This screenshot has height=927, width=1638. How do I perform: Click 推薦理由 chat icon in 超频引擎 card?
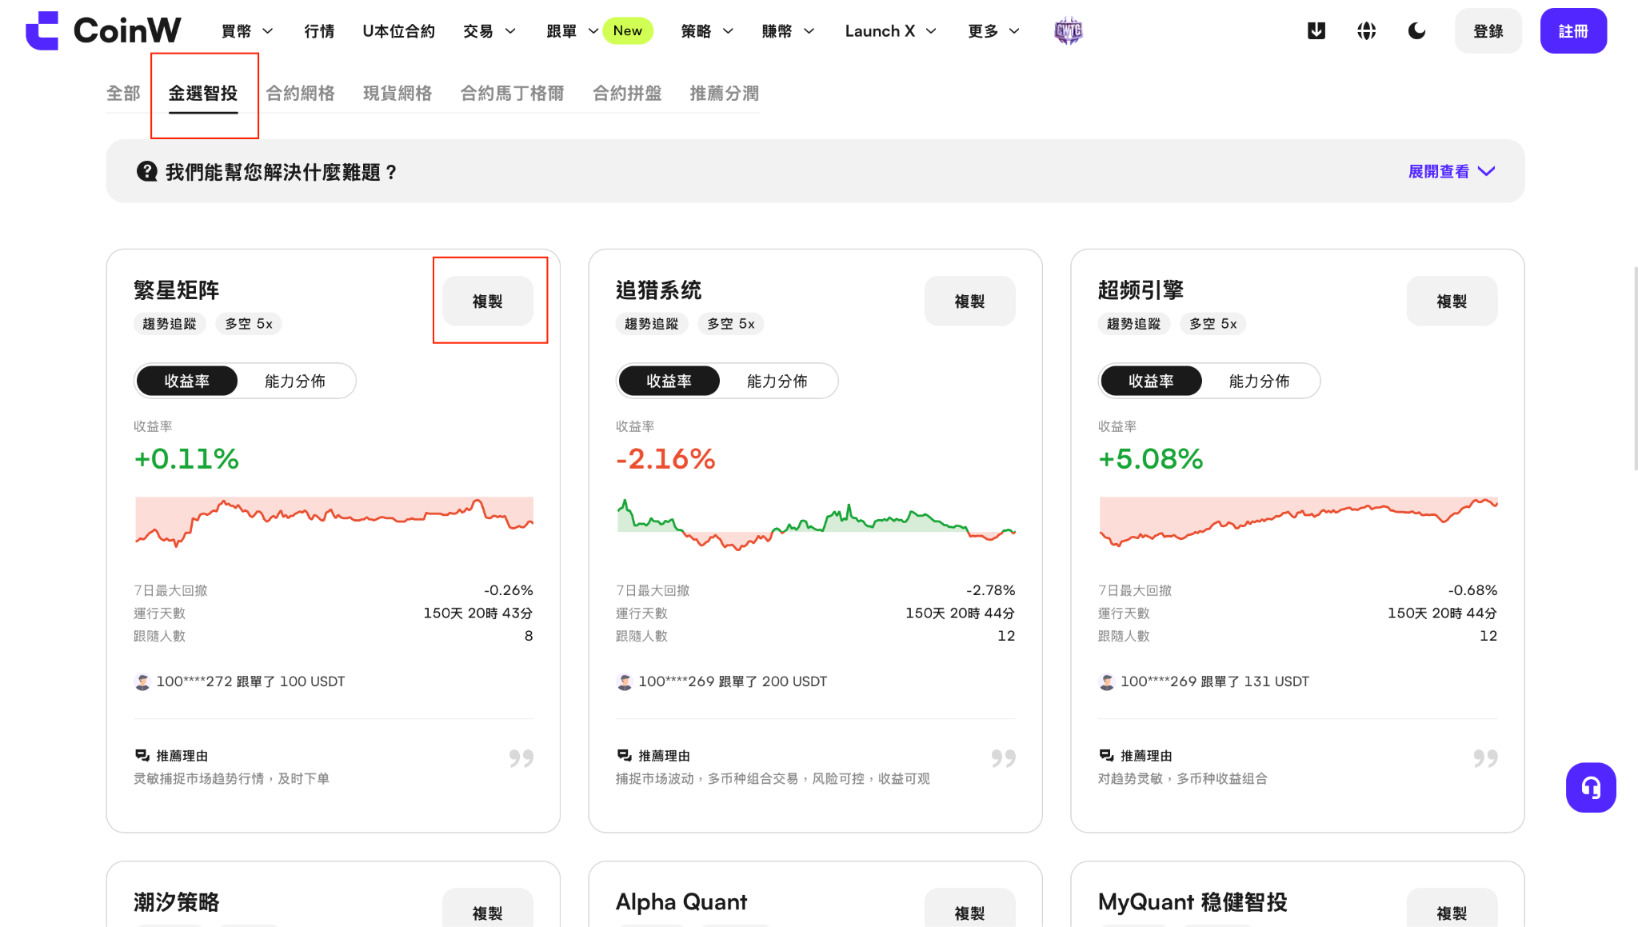[x=1107, y=755]
